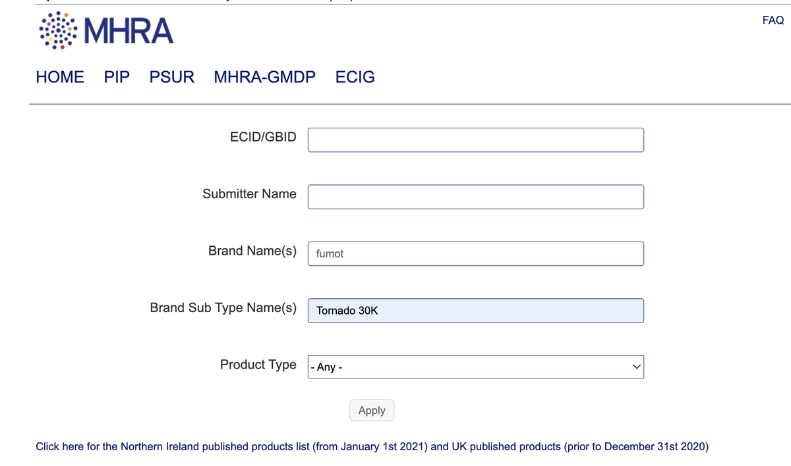This screenshot has width=791, height=466.
Task: Open the PIP menu item
Action: pos(117,77)
